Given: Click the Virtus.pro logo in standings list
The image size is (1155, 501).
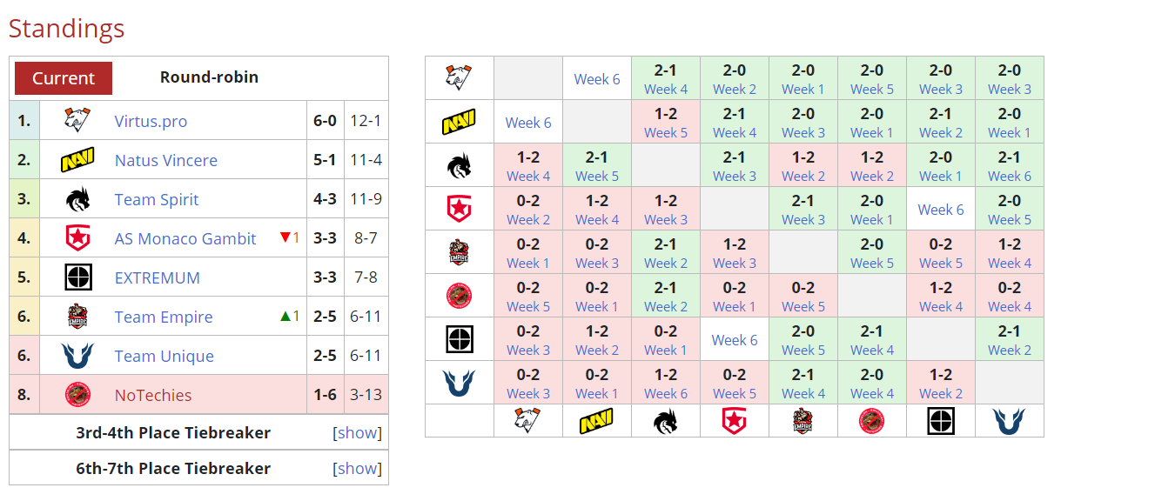Looking at the screenshot, I should pos(78,121).
